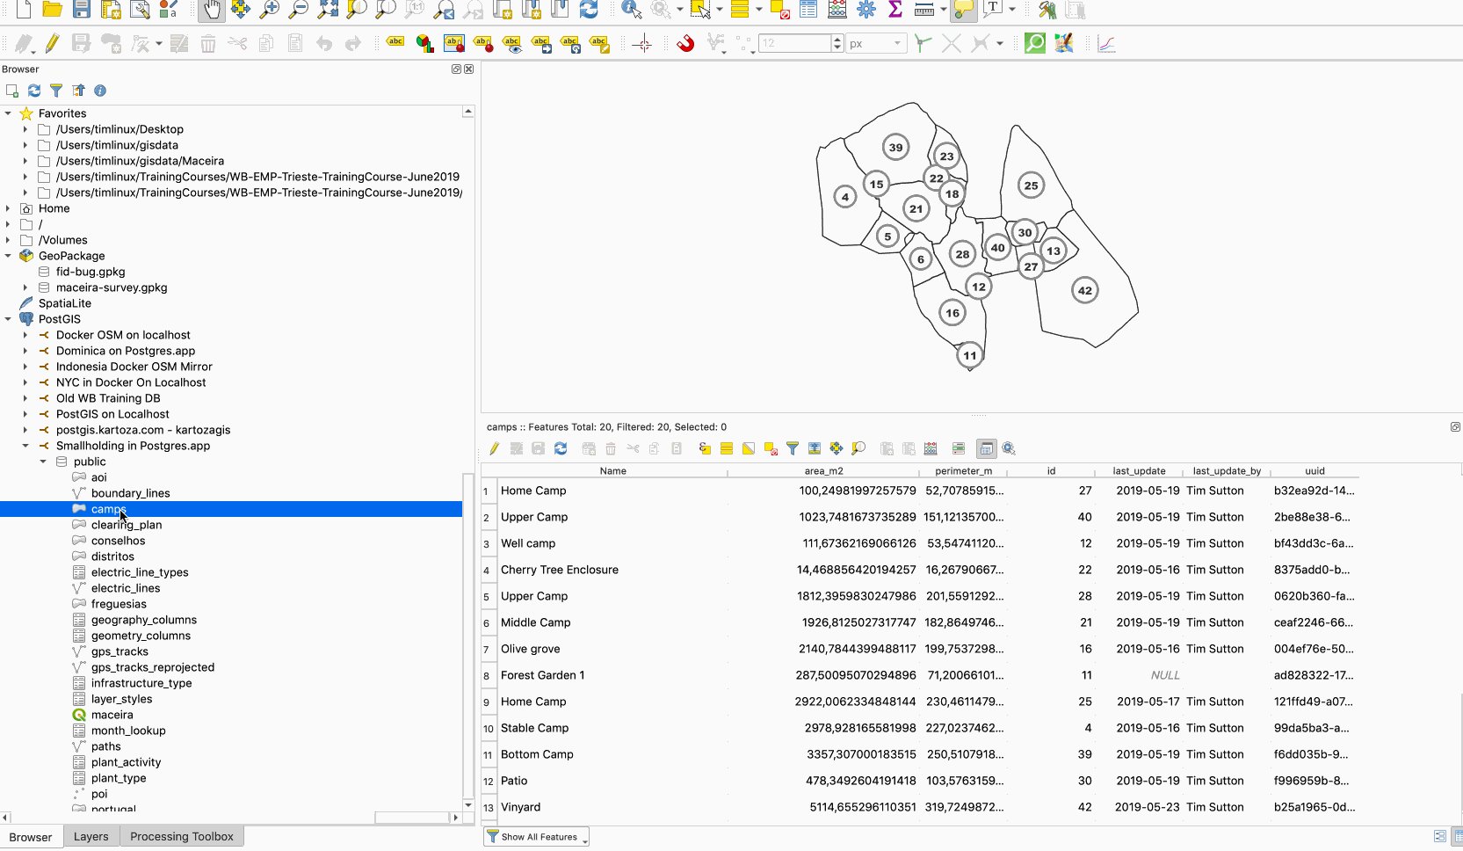Toggle editing mode in the attribute table
Screen dimensions: 1463x851
493,448
